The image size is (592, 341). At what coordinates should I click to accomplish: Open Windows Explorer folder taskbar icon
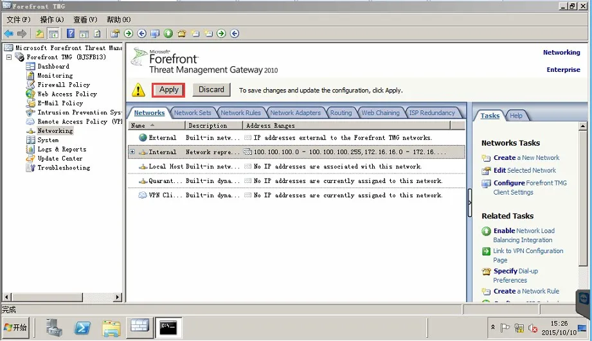(x=111, y=328)
